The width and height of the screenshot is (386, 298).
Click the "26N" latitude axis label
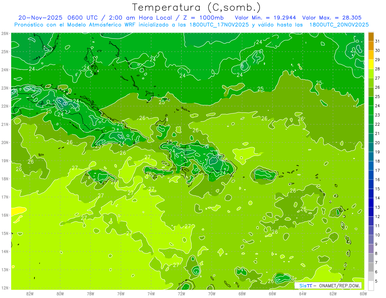coord(5,33)
